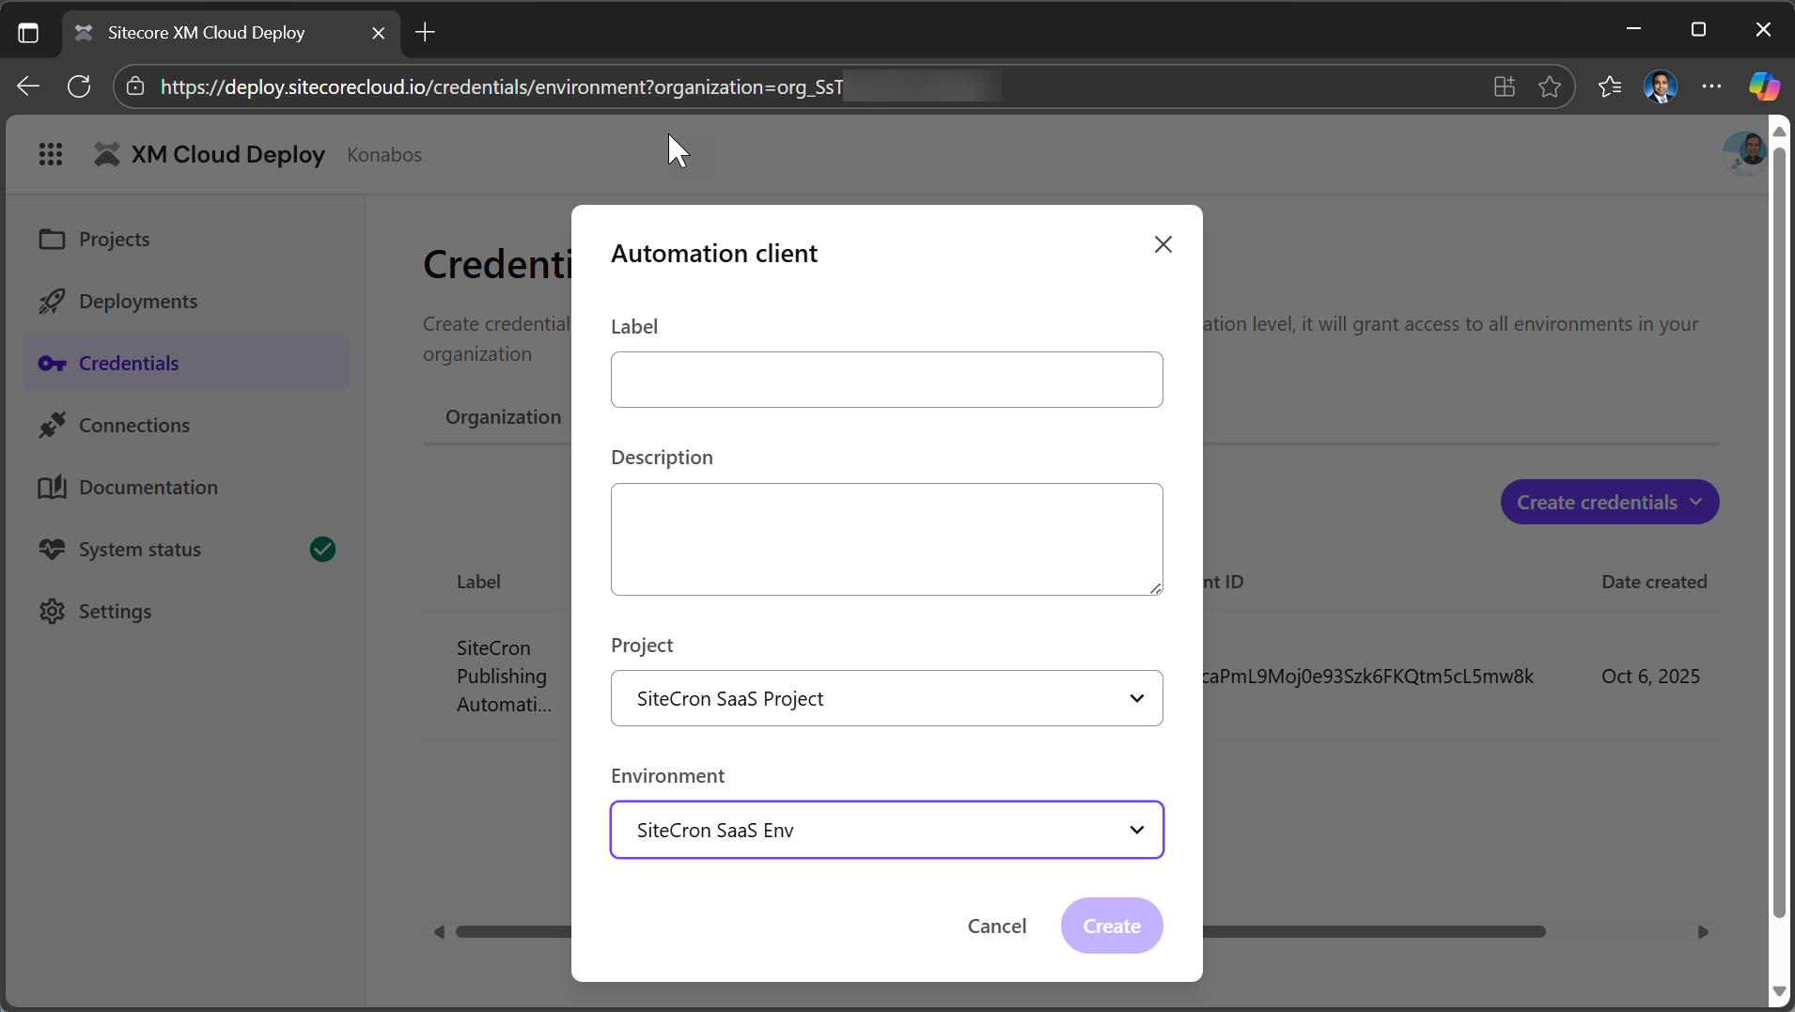Select Credentials in the sidebar menu

129,364
